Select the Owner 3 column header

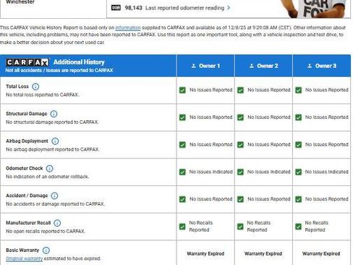tap(322, 66)
